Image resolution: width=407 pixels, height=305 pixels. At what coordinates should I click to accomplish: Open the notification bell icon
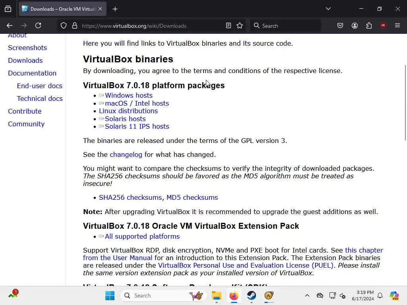[380, 295]
